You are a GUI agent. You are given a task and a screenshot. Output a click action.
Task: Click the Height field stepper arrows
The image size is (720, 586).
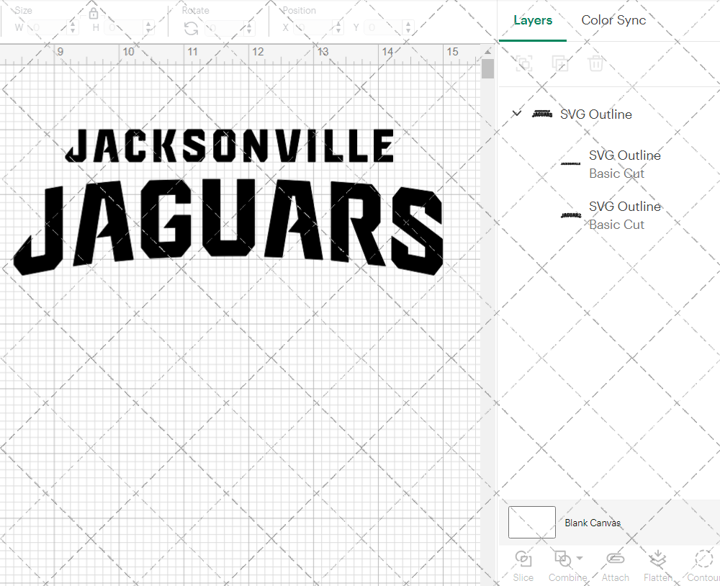pyautogui.click(x=148, y=28)
